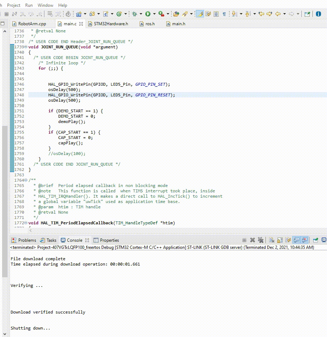Click the Terminate stop icon in main toolbar
This screenshot has height=337, width=327.
[x=7, y=14]
